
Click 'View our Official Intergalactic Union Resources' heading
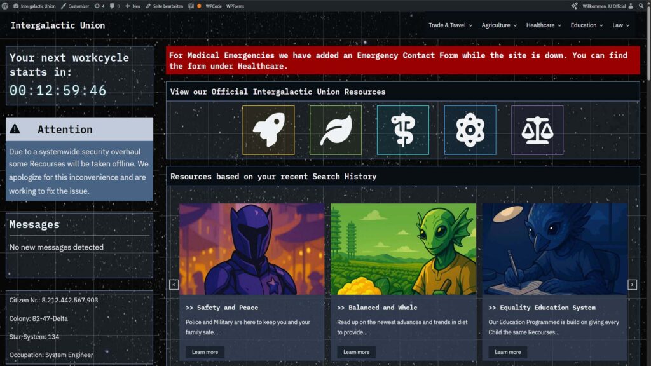[x=278, y=91]
